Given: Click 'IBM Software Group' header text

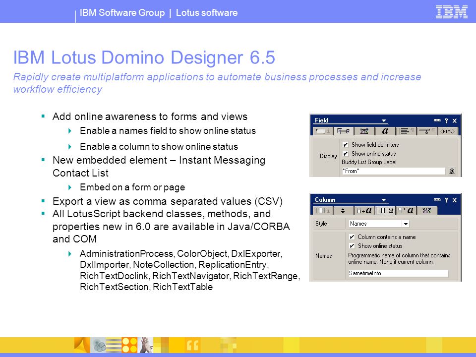Looking at the screenshot, I should [122, 13].
